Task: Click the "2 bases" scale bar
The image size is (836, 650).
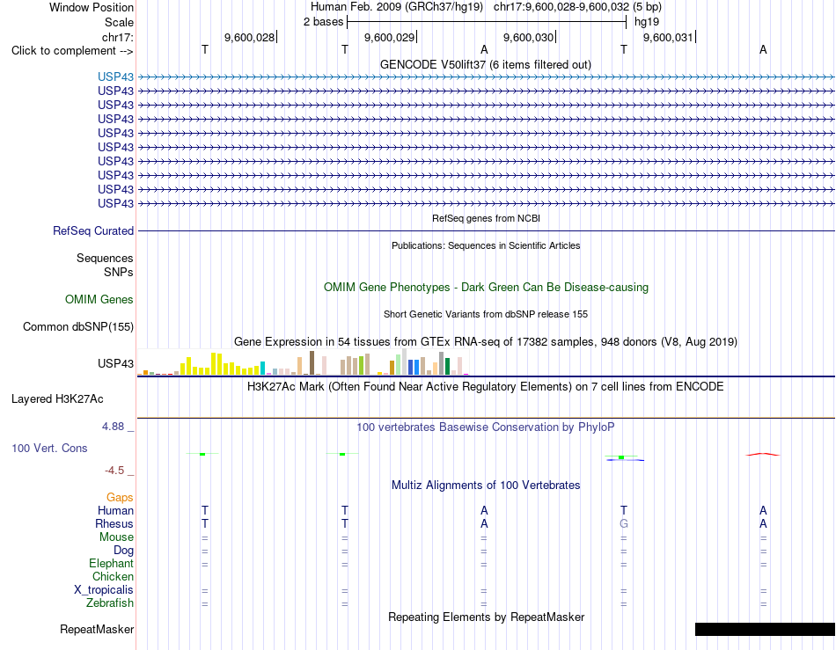Action: pos(487,22)
